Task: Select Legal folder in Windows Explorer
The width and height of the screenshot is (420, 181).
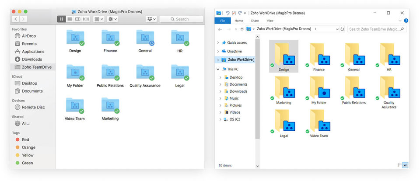Action: 283,122
